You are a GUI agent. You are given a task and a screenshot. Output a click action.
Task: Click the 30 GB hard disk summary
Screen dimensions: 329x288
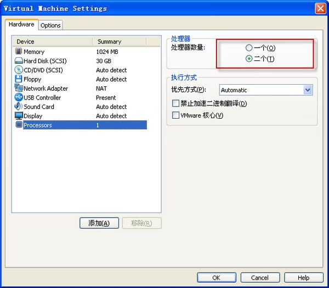tap(104, 61)
